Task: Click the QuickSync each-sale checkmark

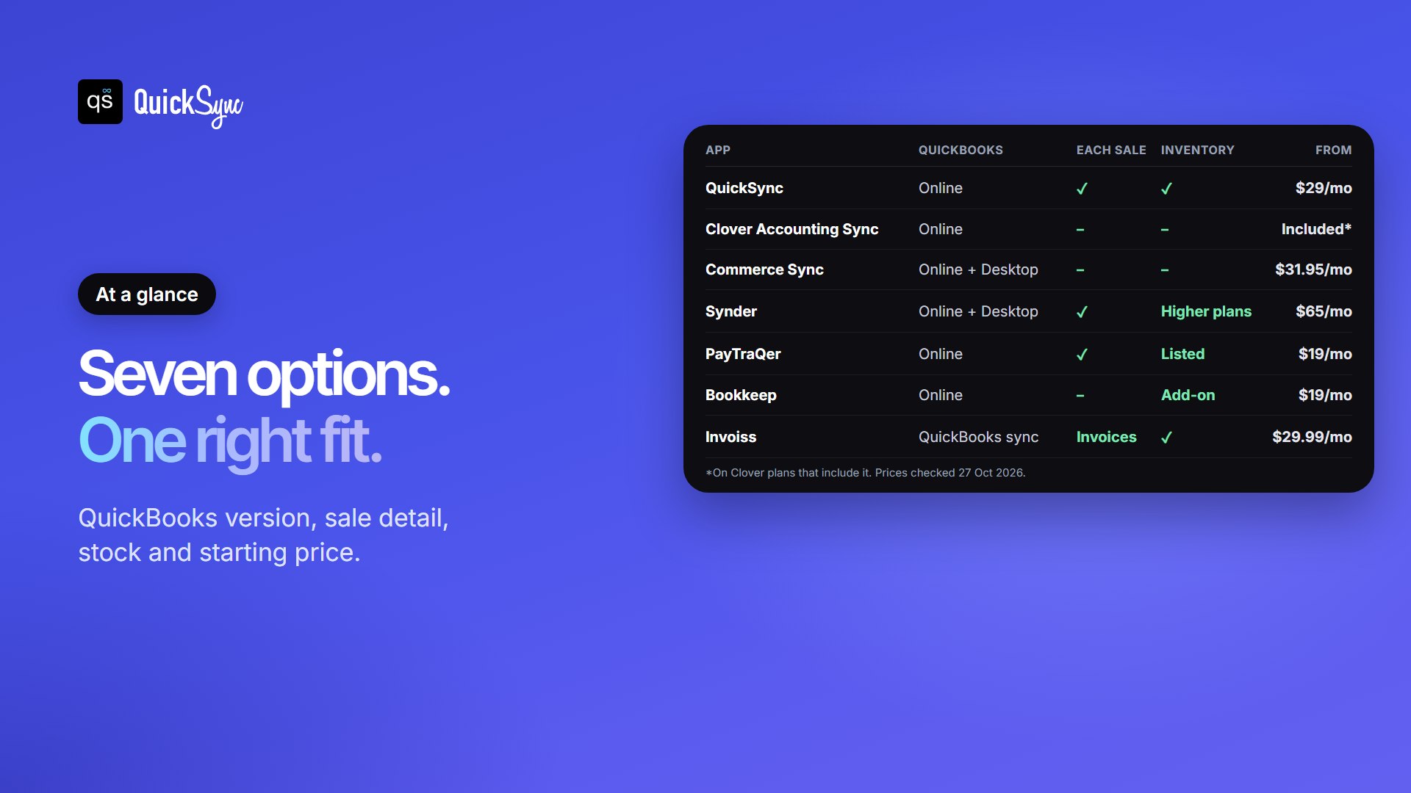Action: [x=1082, y=189]
